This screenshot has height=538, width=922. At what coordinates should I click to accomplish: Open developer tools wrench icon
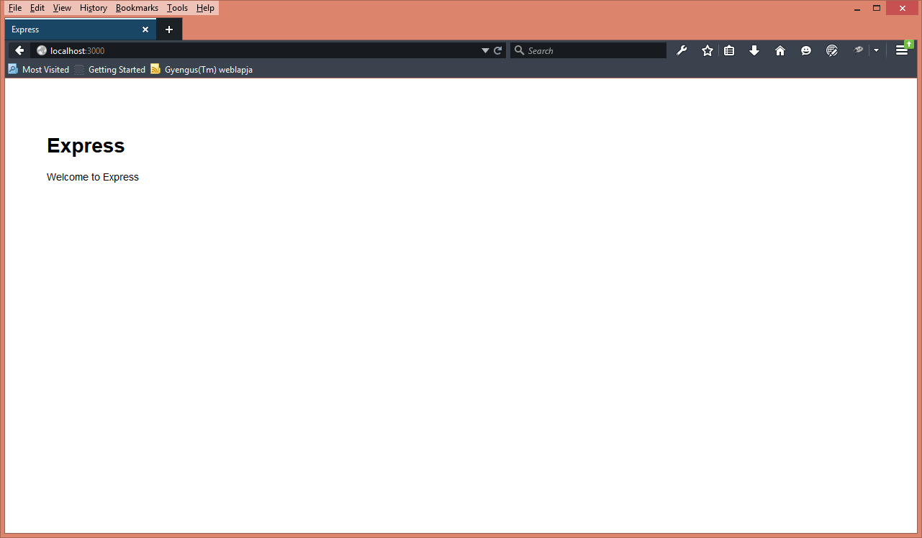682,50
